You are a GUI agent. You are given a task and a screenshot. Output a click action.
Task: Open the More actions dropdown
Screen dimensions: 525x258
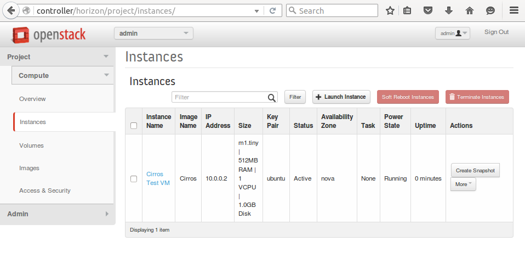point(463,184)
